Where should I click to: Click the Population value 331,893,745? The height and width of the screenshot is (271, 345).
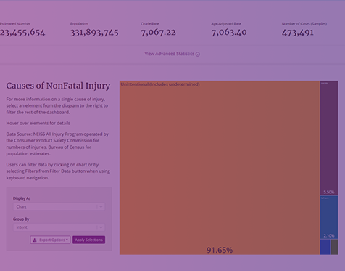click(x=94, y=33)
